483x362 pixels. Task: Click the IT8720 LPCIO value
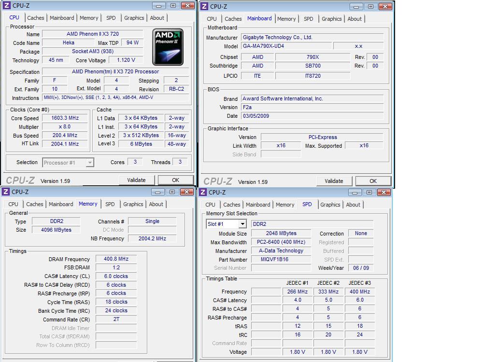(313, 76)
